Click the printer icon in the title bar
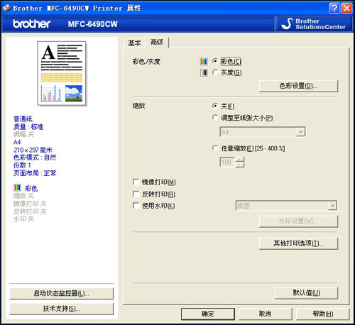 [6, 9]
